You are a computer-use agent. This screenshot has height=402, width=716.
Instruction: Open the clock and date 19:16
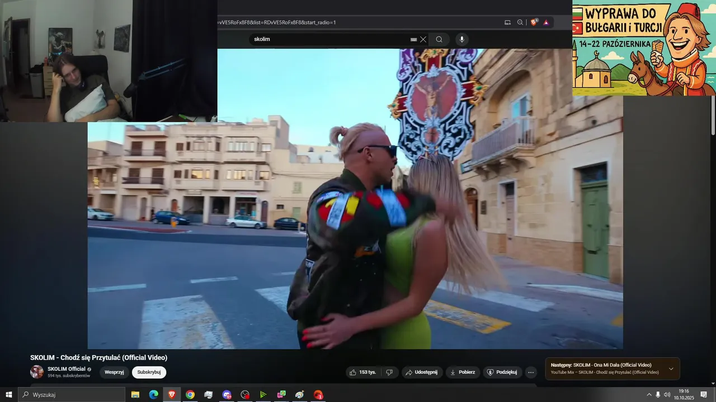click(684, 395)
